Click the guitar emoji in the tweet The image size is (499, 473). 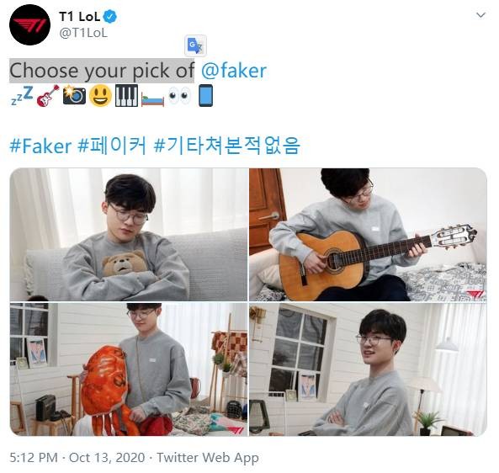[x=48, y=95]
